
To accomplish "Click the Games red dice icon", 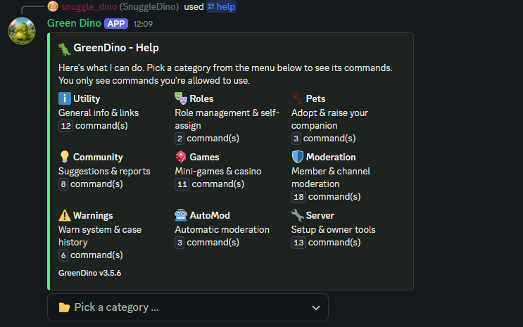I will (181, 157).
